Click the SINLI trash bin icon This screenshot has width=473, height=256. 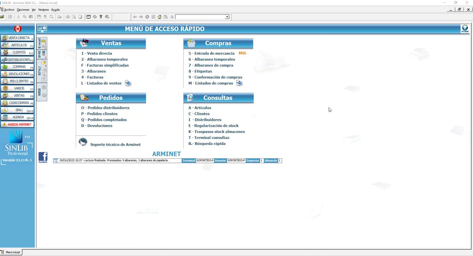44,79
